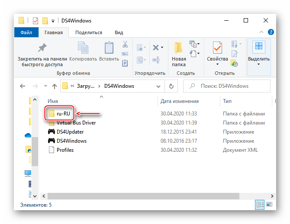This screenshot has width=290, height=224.
Task: Go back with the left arrow
Action: pyautogui.click(x=23, y=86)
